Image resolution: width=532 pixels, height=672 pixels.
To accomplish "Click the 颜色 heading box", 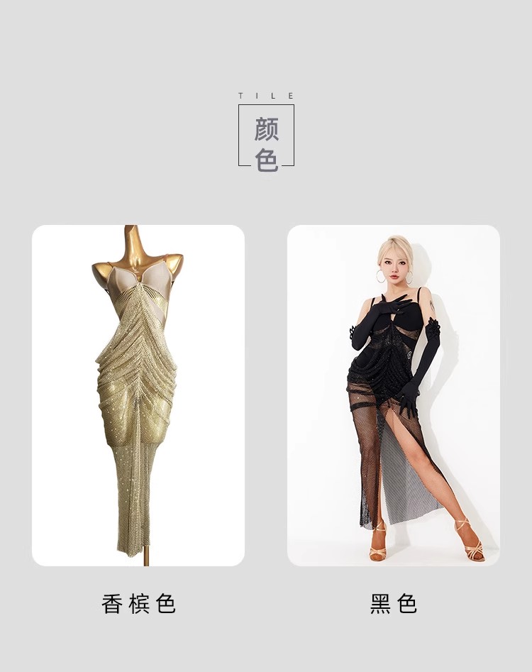I will pos(267,136).
